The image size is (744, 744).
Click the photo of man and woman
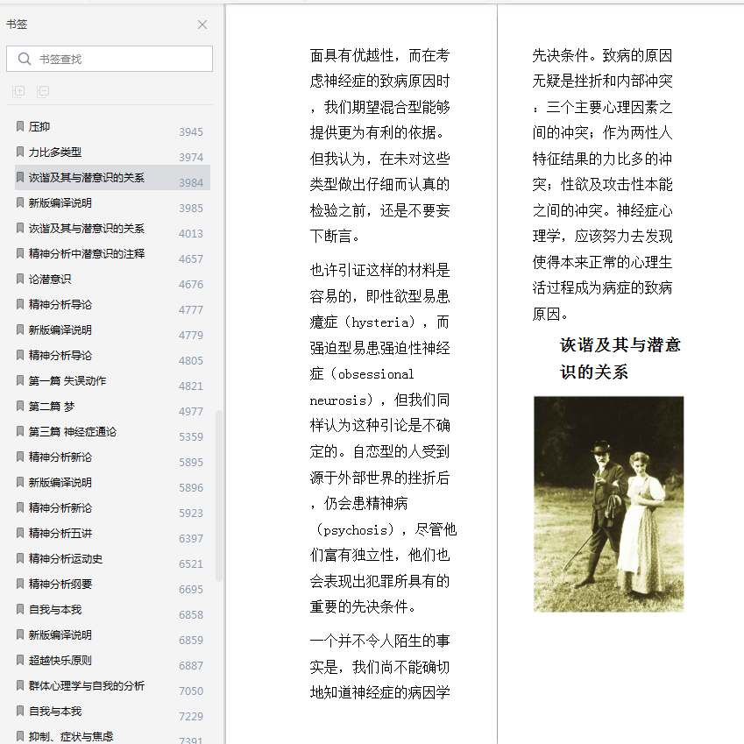[608, 504]
